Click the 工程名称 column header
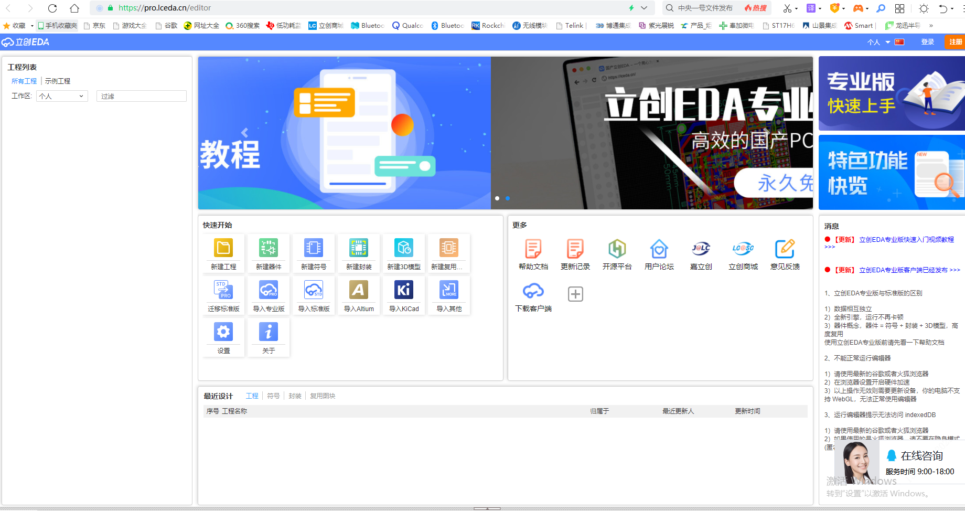Image resolution: width=965 pixels, height=511 pixels. [x=234, y=411]
